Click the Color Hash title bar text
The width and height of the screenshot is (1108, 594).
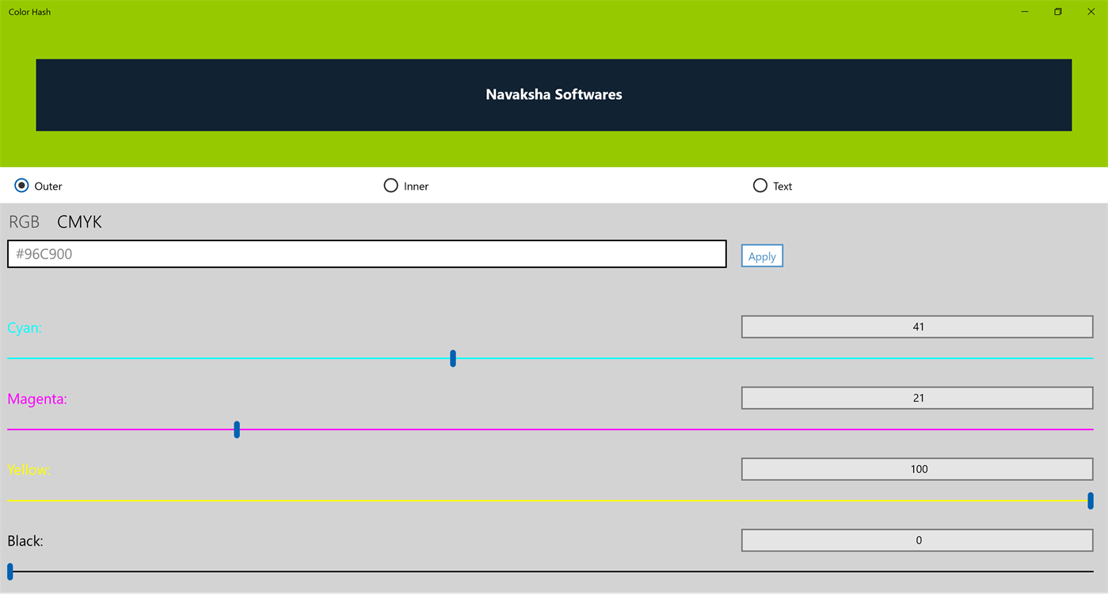coord(29,11)
